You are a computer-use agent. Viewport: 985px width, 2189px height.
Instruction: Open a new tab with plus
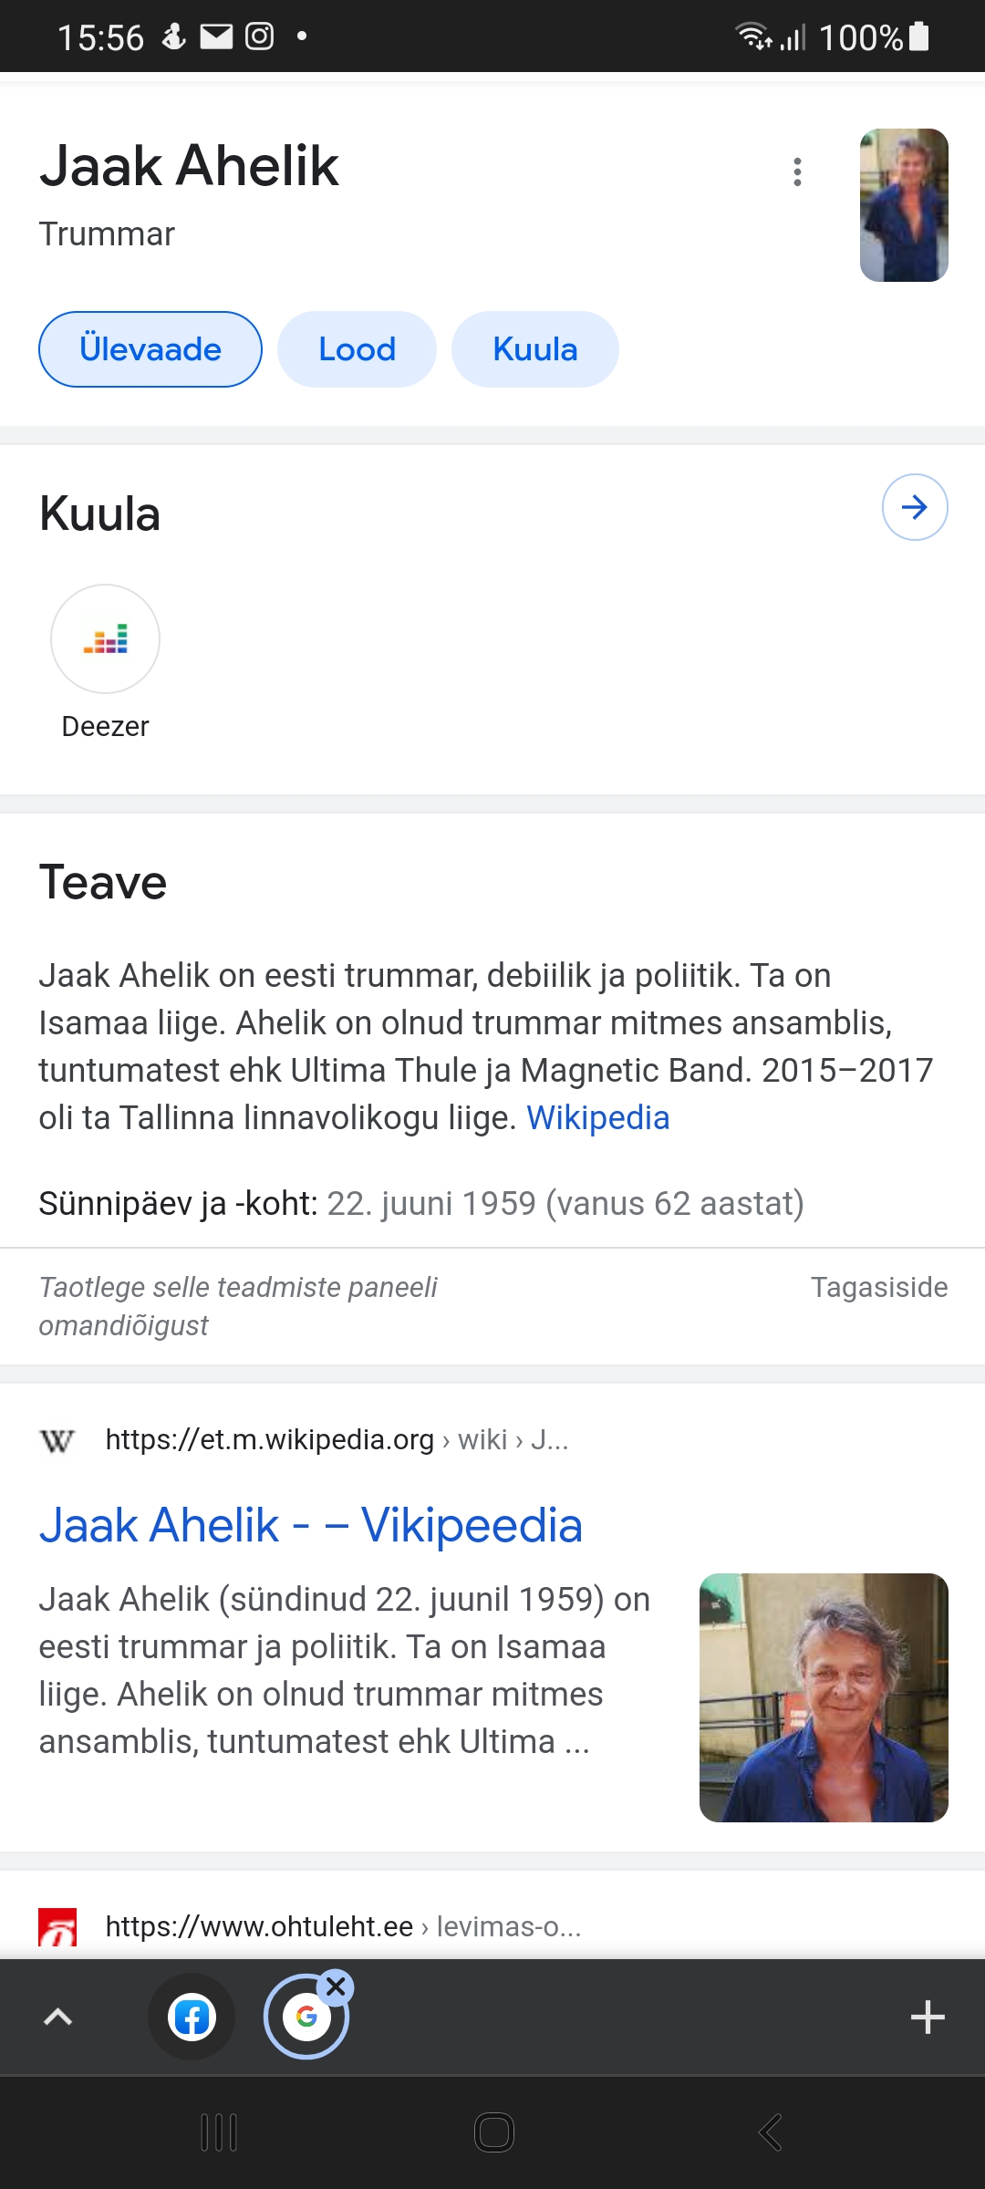pyautogui.click(x=927, y=2017)
